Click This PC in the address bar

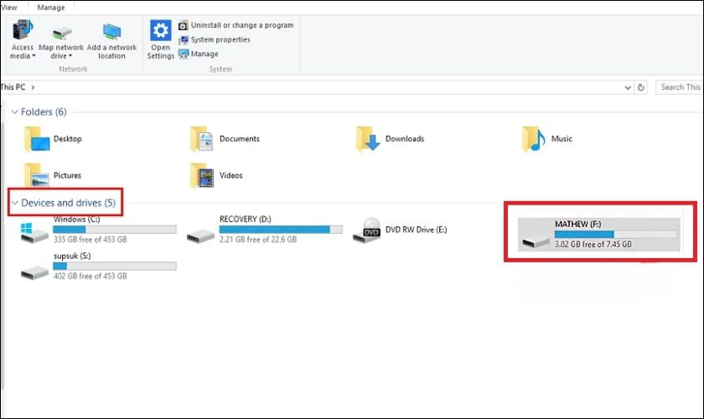[x=13, y=87]
